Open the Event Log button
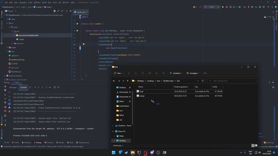This screenshot has height=156, width=278. 268,143
